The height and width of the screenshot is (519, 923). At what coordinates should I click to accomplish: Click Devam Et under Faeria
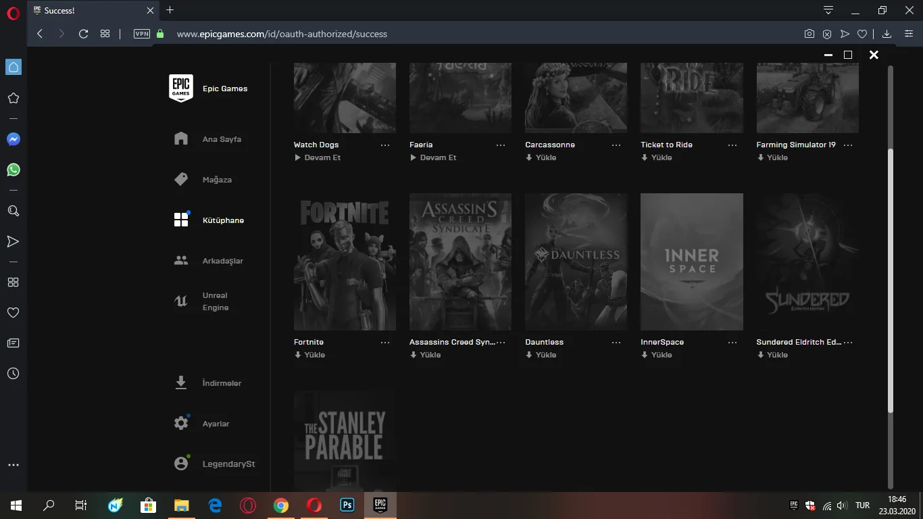(x=433, y=157)
